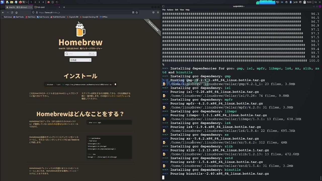Open the Bluetooth tray icon

291,2
